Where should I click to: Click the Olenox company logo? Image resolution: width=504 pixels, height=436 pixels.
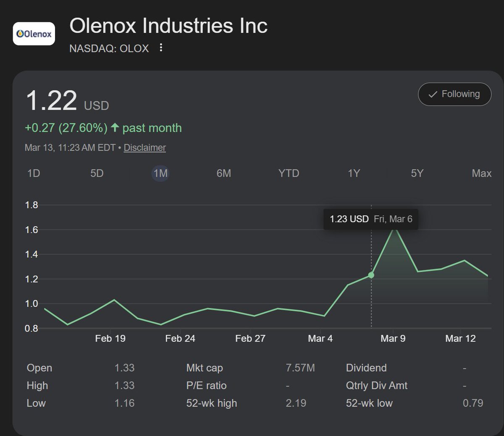[34, 34]
